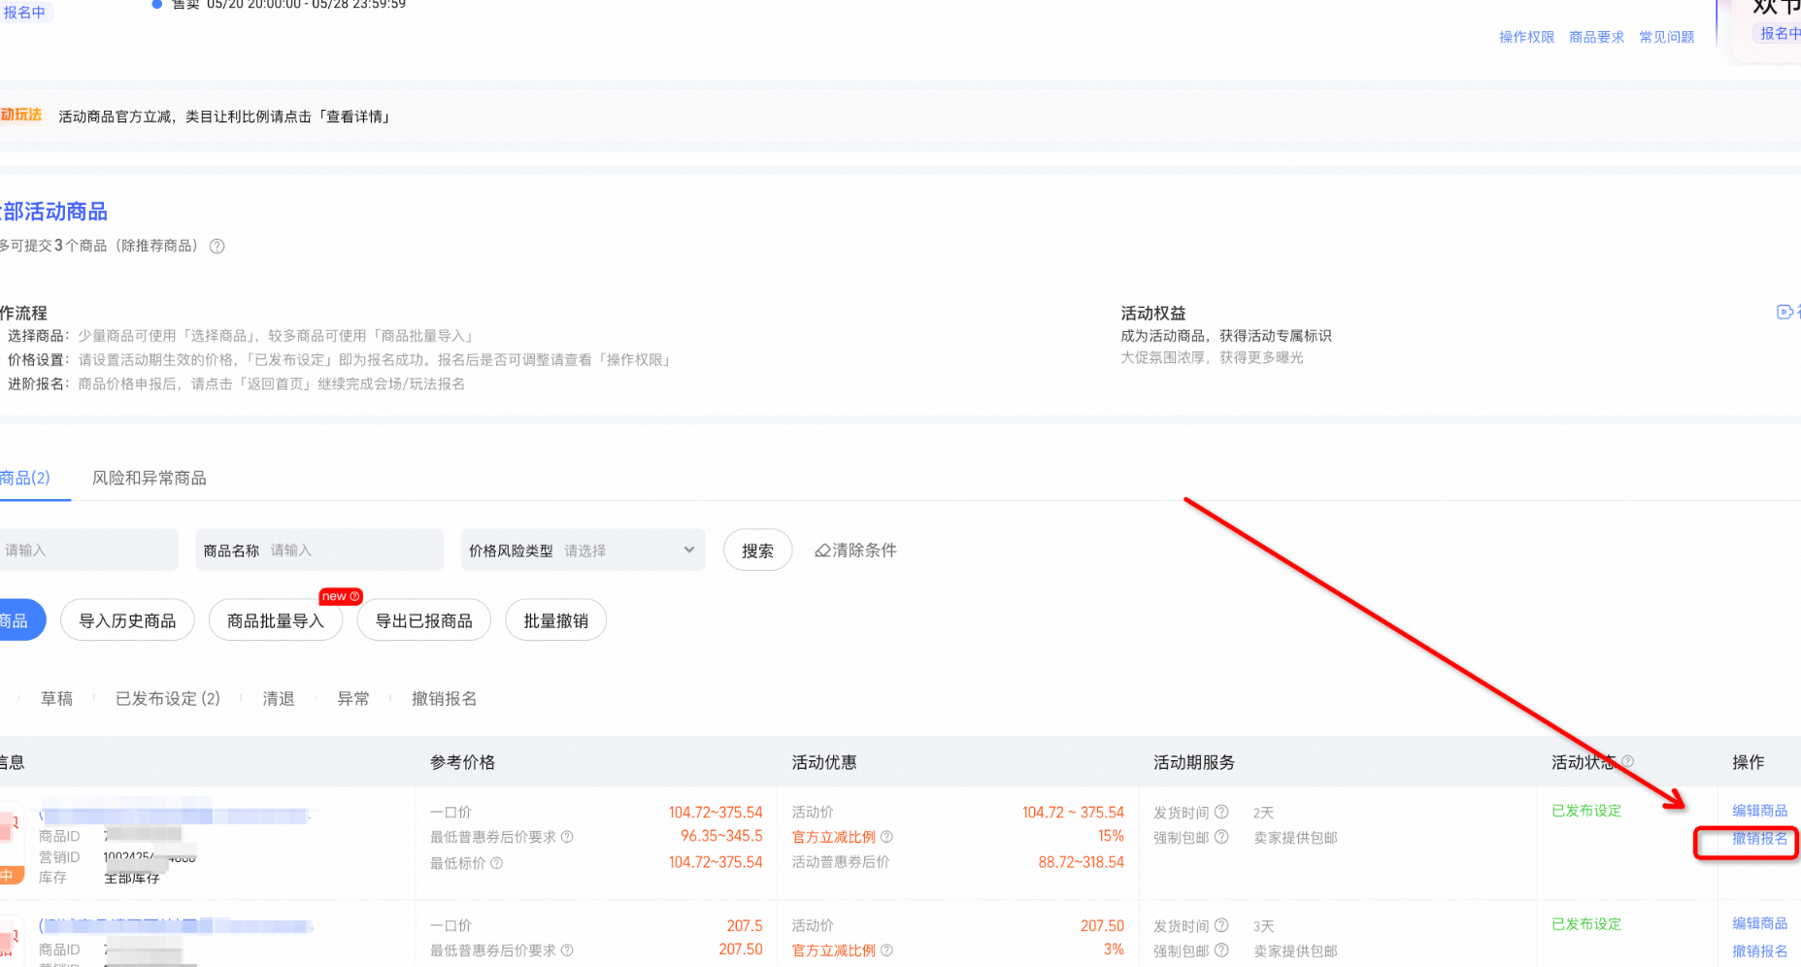Click help icon beside second row 最低普惠券后价要求
This screenshot has width=1801, height=967.
coord(567,950)
